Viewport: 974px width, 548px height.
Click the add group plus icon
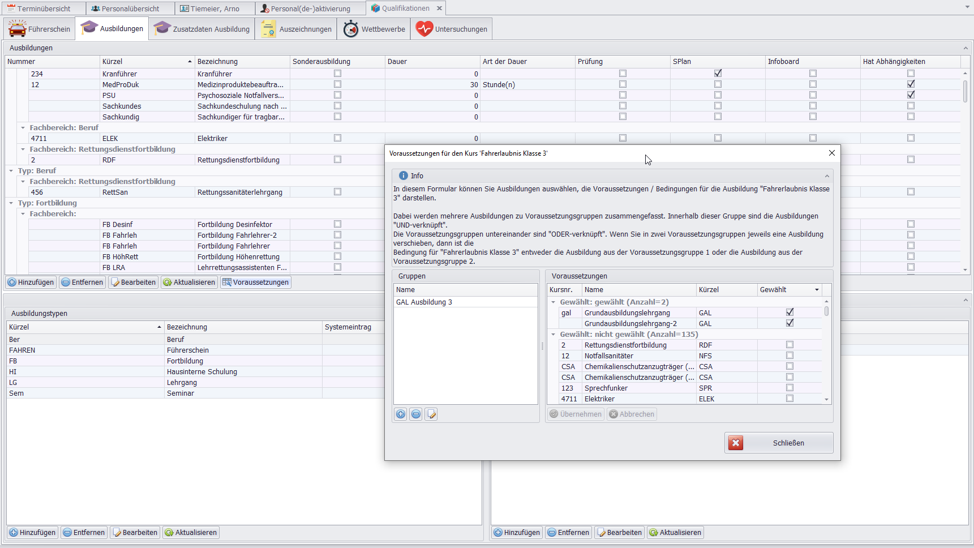coord(401,414)
